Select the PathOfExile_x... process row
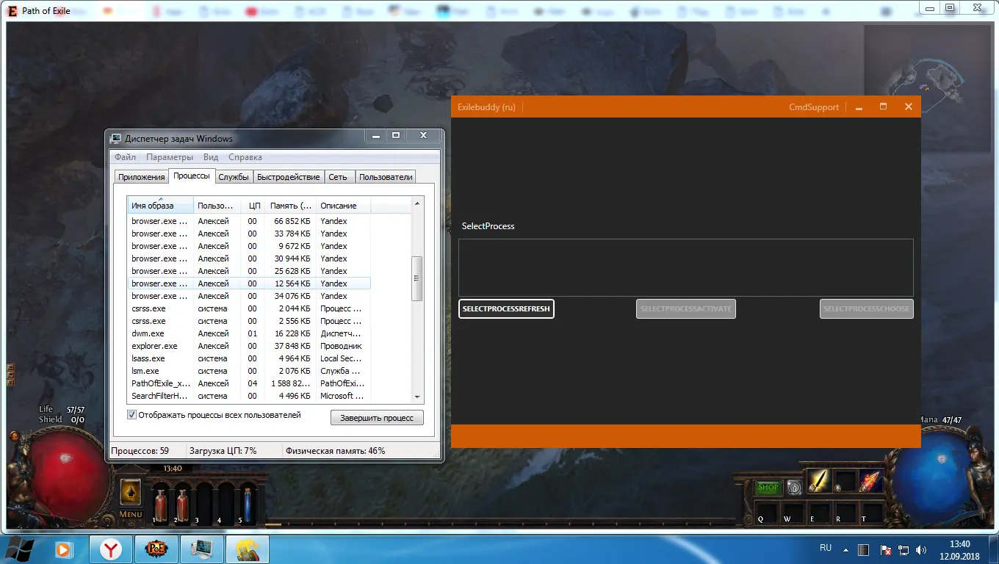The width and height of the screenshot is (999, 564). tap(249, 383)
